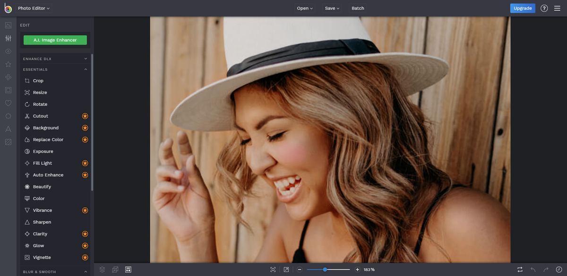Open the Image Manager sidebar icon
567x276 pixels.
[x=8, y=25]
